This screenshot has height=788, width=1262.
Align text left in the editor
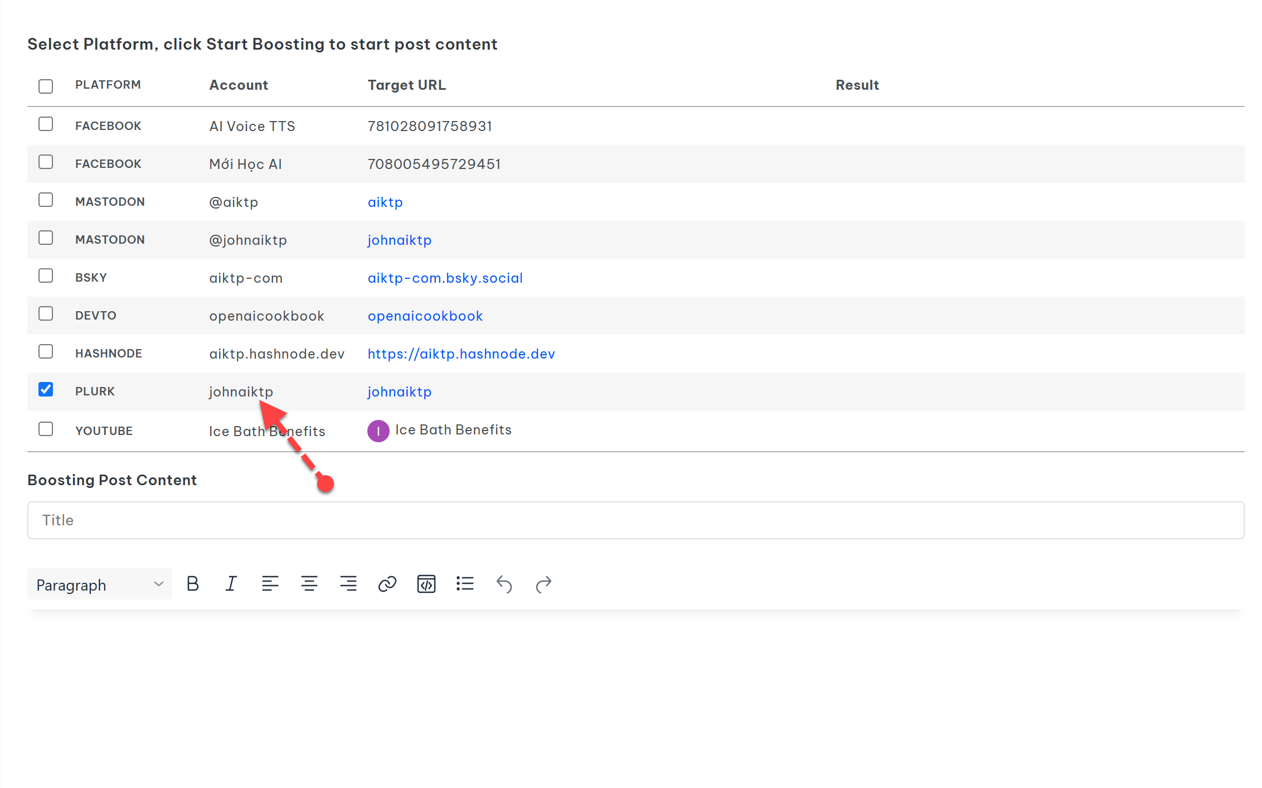(x=270, y=584)
